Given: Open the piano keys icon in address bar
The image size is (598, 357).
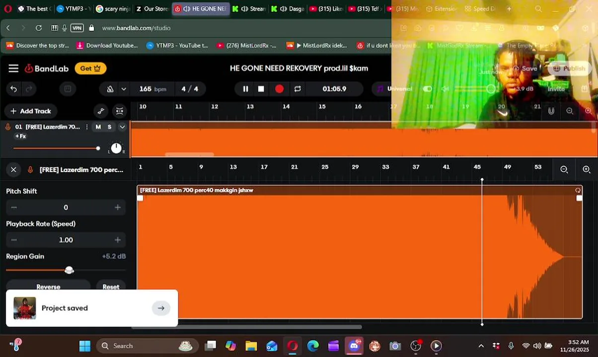Looking at the screenshot, I should click(55, 28).
